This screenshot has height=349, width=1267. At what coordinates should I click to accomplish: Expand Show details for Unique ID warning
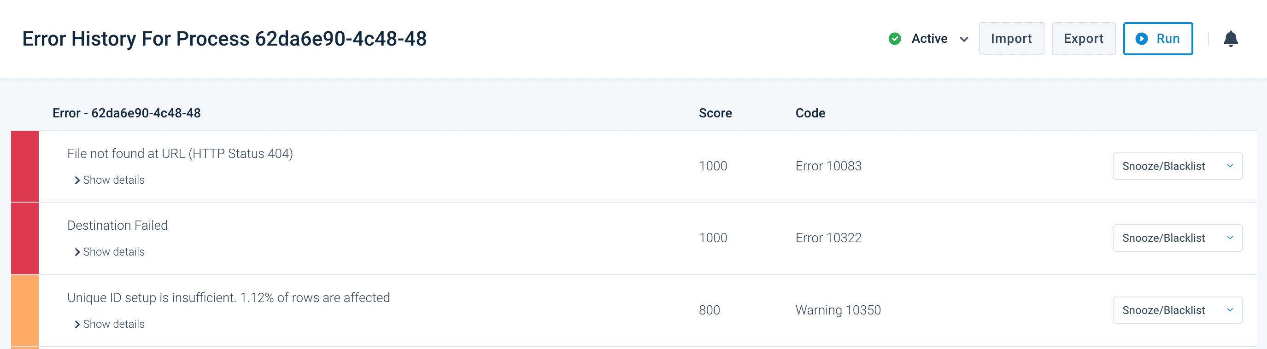coord(109,325)
